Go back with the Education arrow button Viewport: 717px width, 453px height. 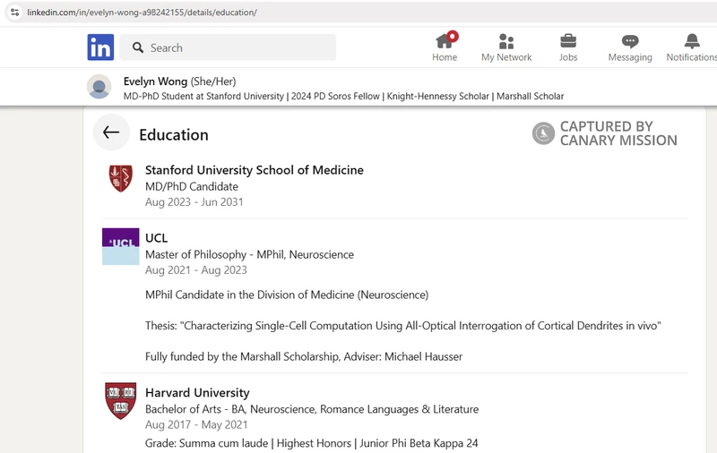click(111, 132)
